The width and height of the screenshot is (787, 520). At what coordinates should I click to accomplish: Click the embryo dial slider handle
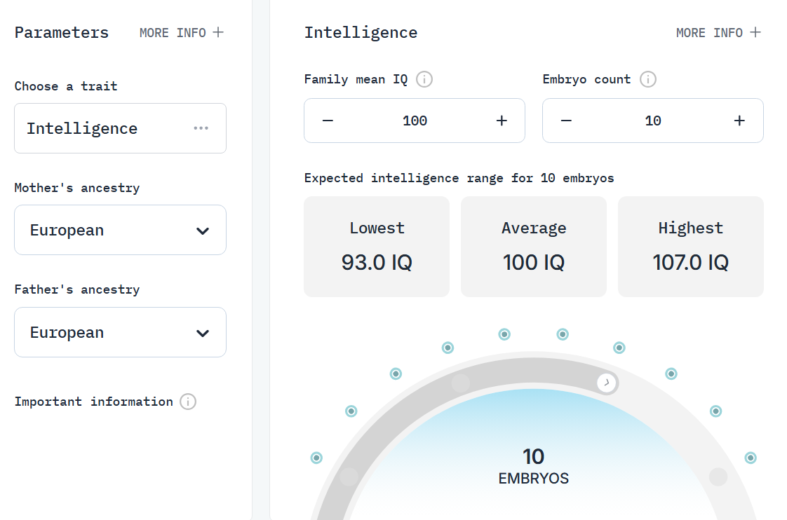[607, 383]
